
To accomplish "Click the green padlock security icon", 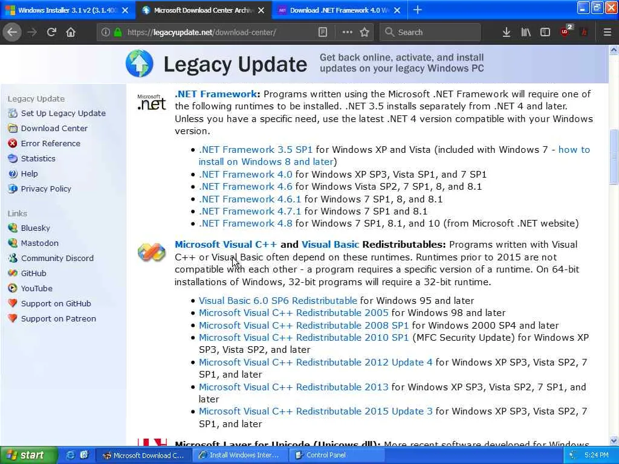I will [118, 32].
